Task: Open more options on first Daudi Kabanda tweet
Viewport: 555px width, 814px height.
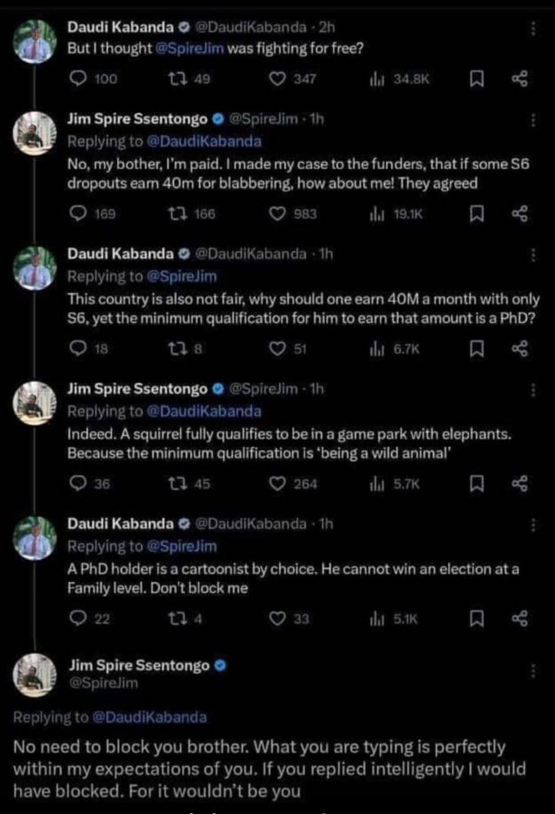Action: coord(534,29)
